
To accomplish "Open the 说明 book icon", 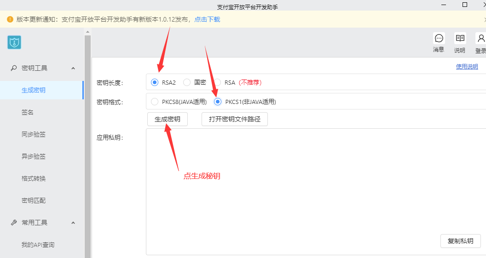I will coord(460,39).
